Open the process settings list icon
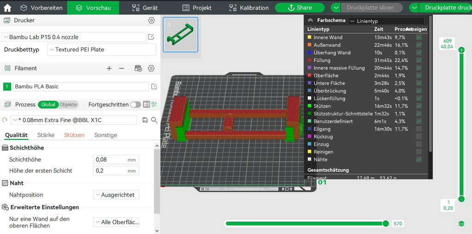Screen dimensions: 472x234 pos(146,105)
